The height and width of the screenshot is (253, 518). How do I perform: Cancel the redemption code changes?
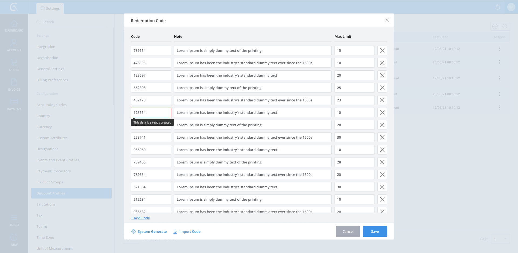pos(348,231)
